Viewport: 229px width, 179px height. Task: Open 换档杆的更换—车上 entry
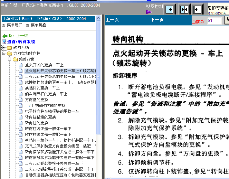click(42, 88)
